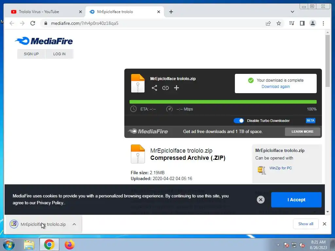Image resolution: width=335 pixels, height=251 pixels.
Task: Bookmark this page with the star icon
Action: [279, 23]
